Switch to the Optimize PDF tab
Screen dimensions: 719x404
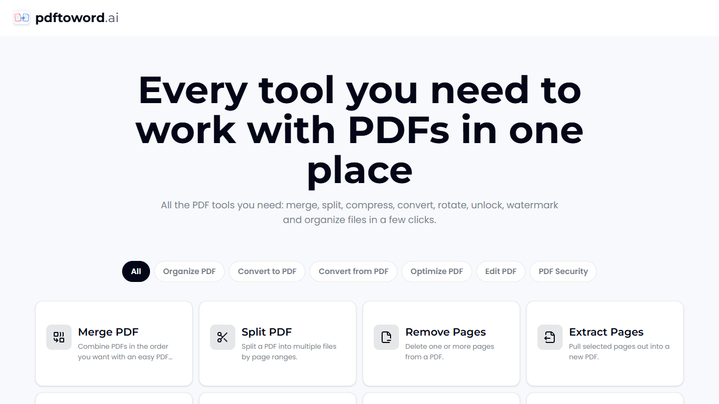(x=437, y=271)
